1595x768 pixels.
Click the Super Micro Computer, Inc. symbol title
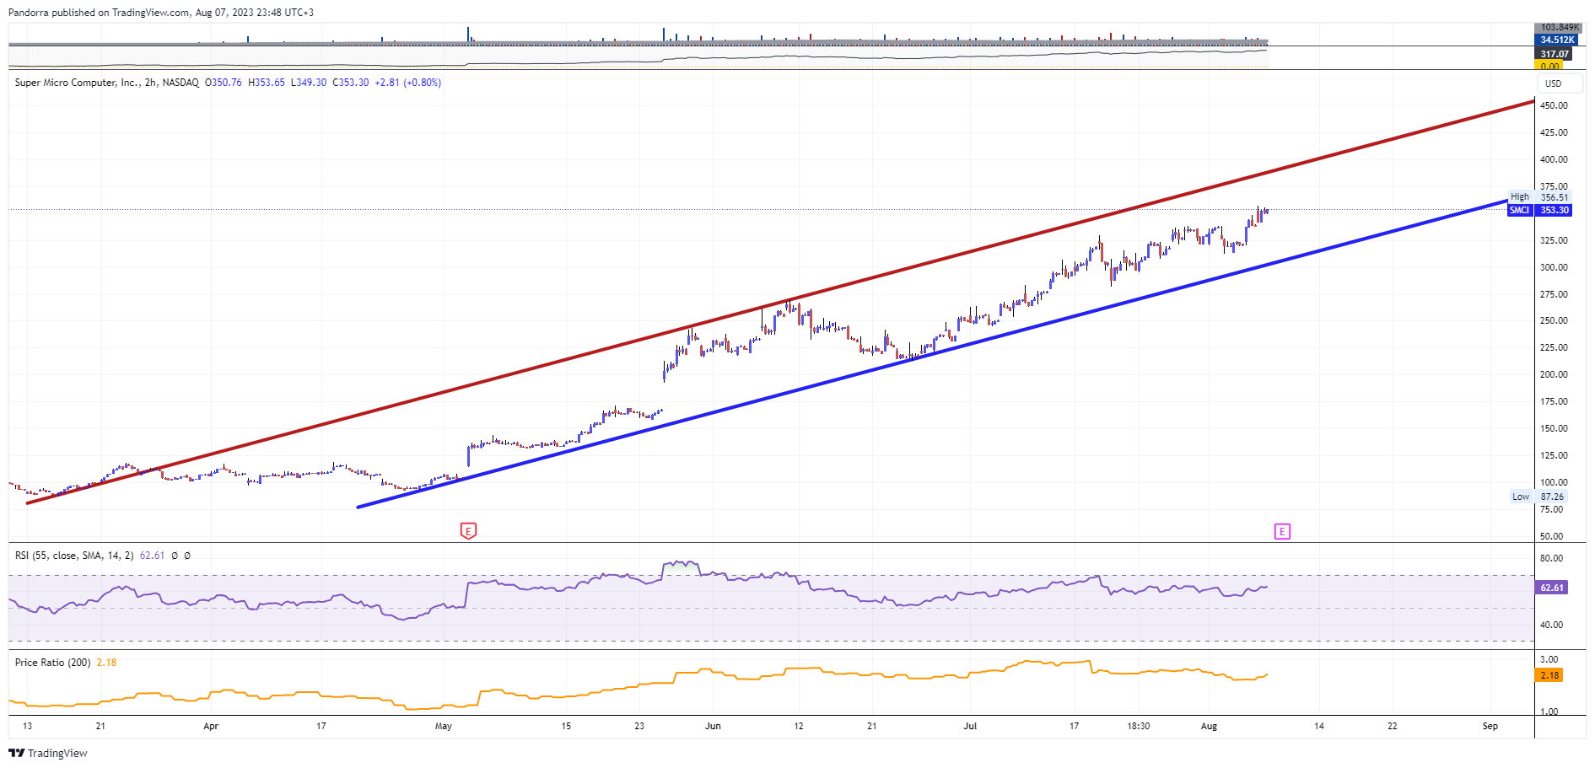pyautogui.click(x=76, y=83)
